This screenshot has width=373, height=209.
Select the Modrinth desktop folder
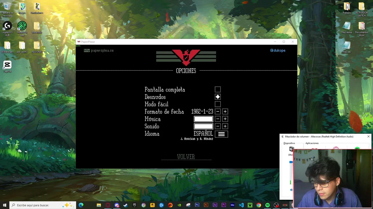click(37, 28)
